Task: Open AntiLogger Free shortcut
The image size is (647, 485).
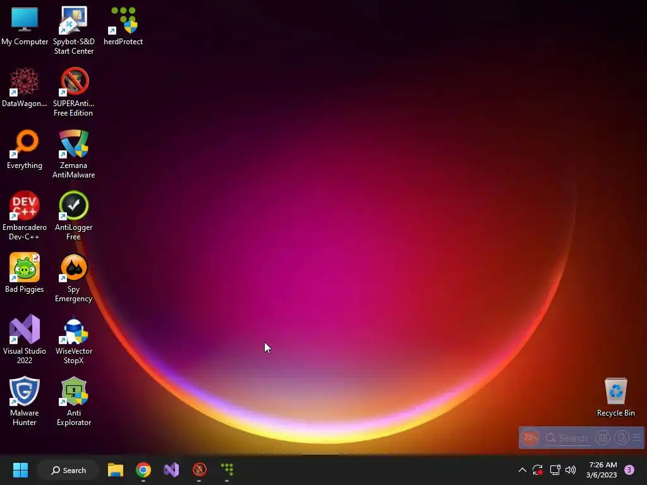Action: [x=74, y=216]
